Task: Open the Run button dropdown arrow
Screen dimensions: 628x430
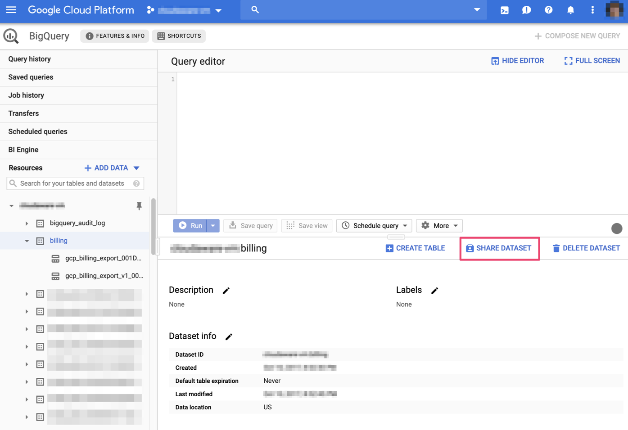Action: coord(213,226)
